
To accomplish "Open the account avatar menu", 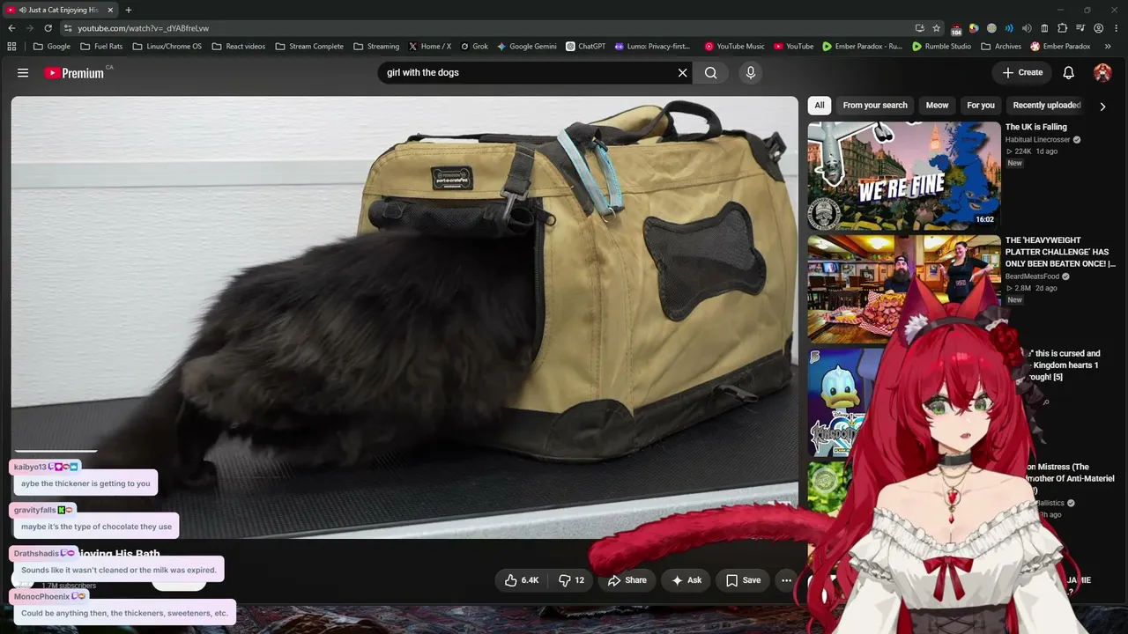I will click(1102, 73).
